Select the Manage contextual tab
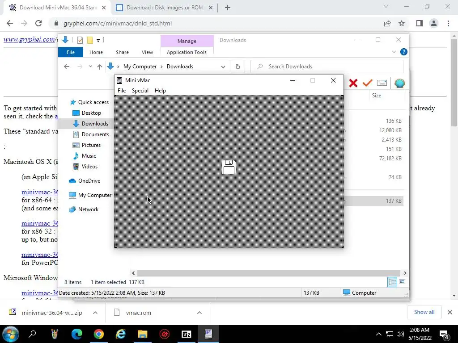458x343 pixels. 187,41
